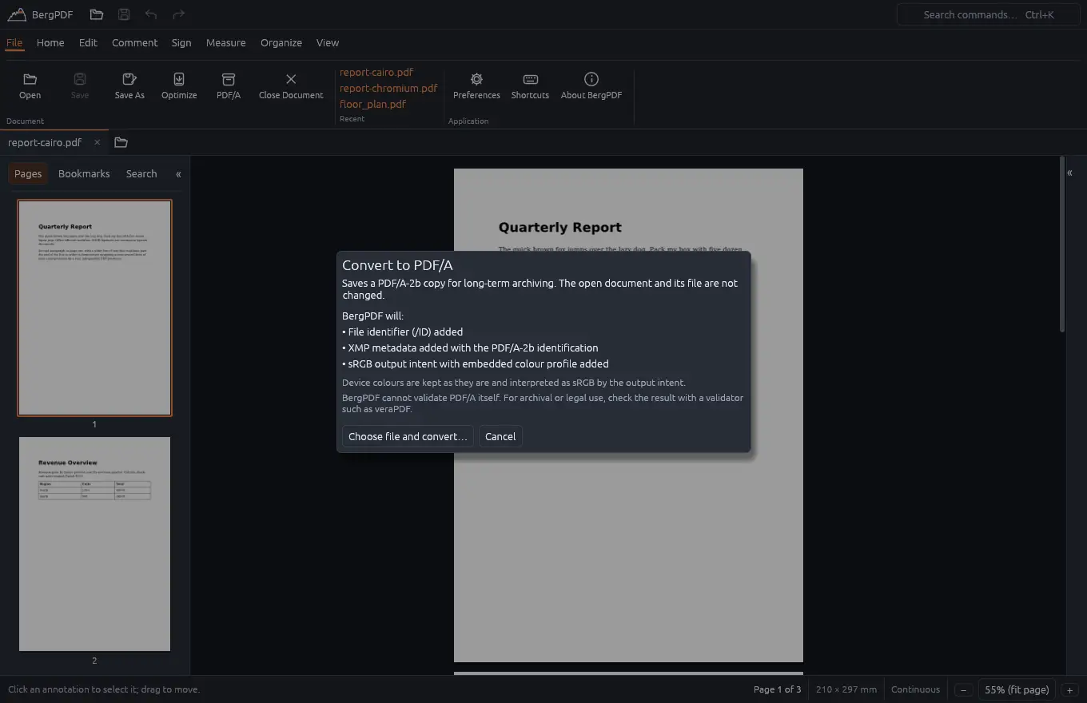Open the Measure ribbon tab
Viewport: 1087px width, 703px height.
tap(225, 42)
